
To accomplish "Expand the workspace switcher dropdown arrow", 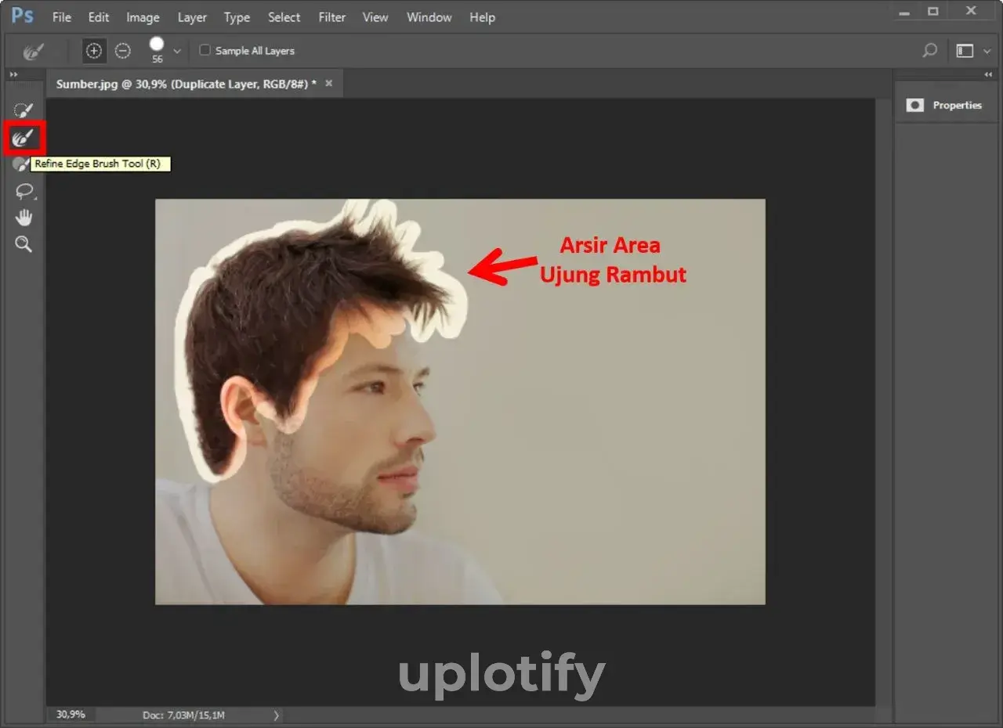I will (987, 52).
